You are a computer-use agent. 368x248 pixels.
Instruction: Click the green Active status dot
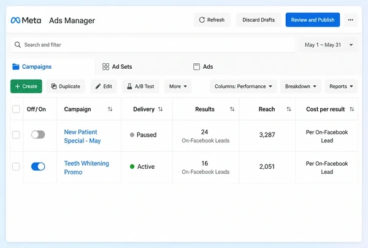(x=132, y=166)
